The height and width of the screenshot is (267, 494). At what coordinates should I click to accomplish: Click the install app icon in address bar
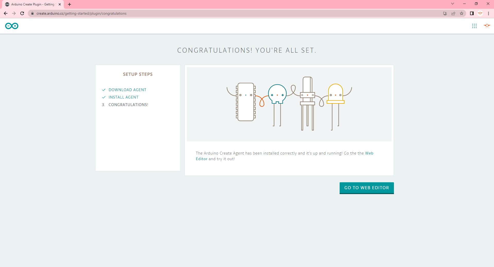[445, 13]
